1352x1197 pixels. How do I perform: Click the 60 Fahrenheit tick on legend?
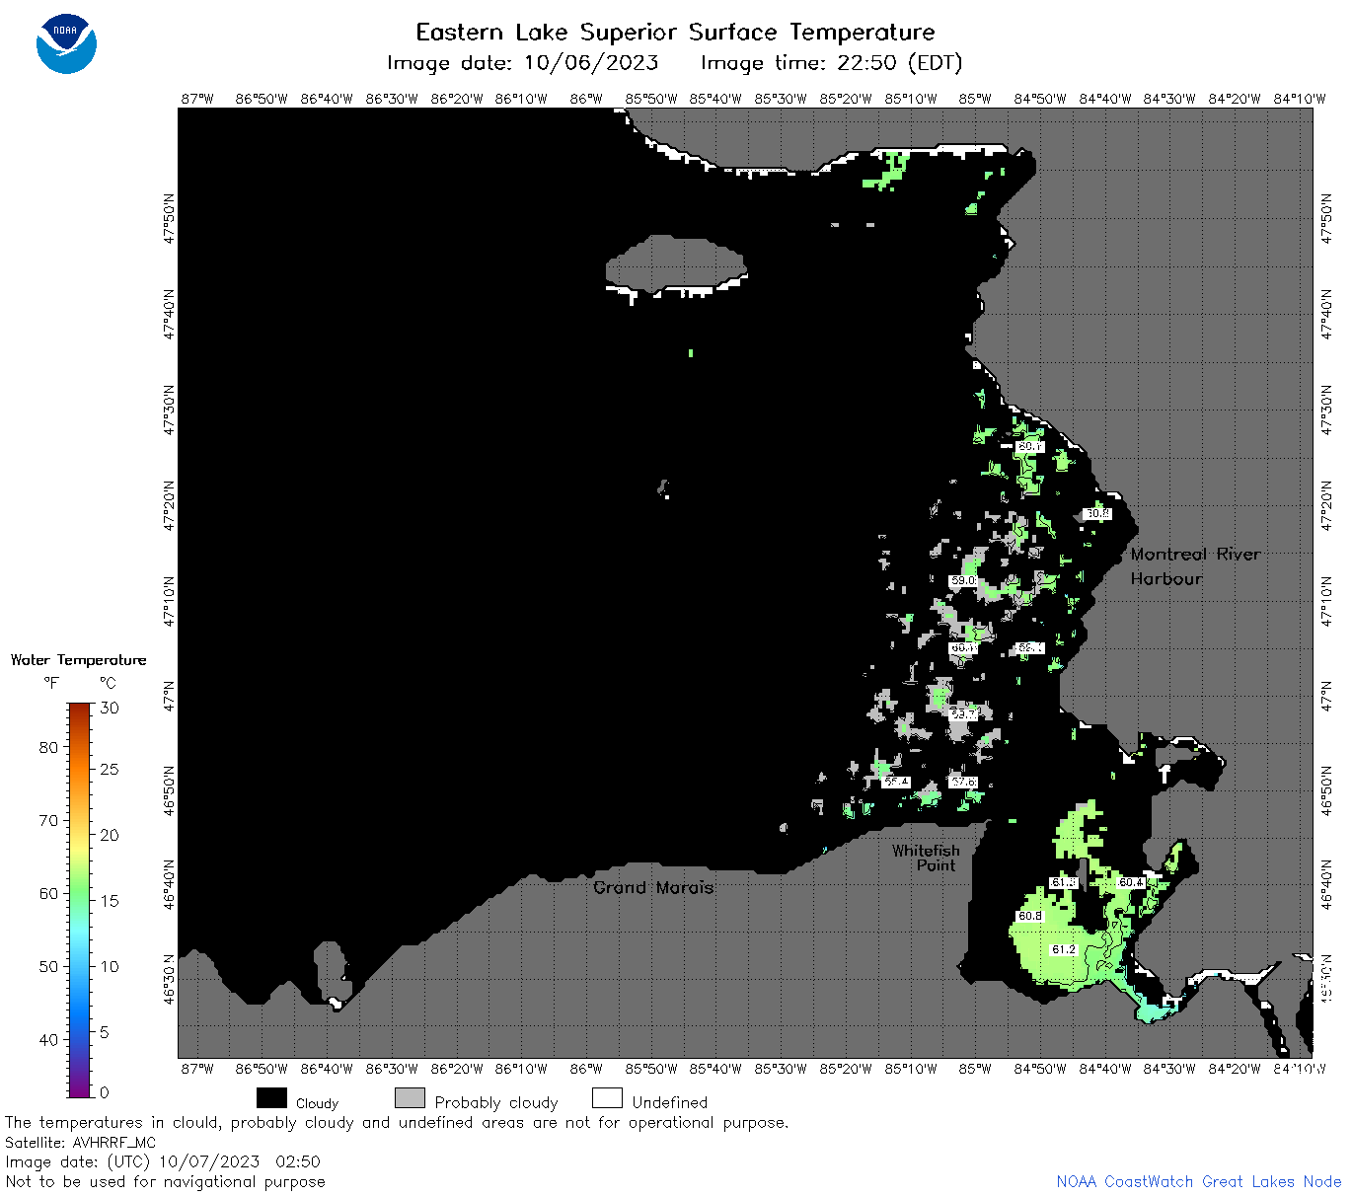(x=48, y=893)
